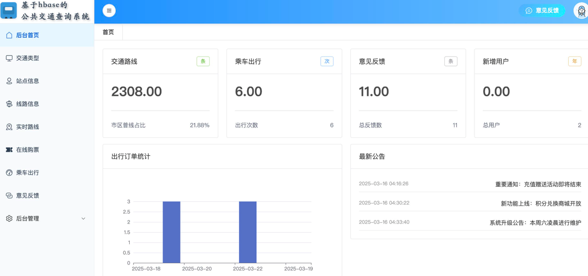This screenshot has width=588, height=276.
Task: Click the 总反馈数 label
Action: tap(370, 125)
